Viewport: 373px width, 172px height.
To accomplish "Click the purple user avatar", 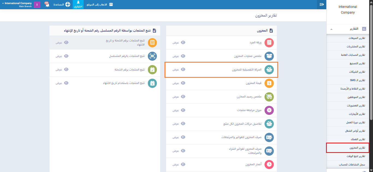I will [x=37, y=5].
